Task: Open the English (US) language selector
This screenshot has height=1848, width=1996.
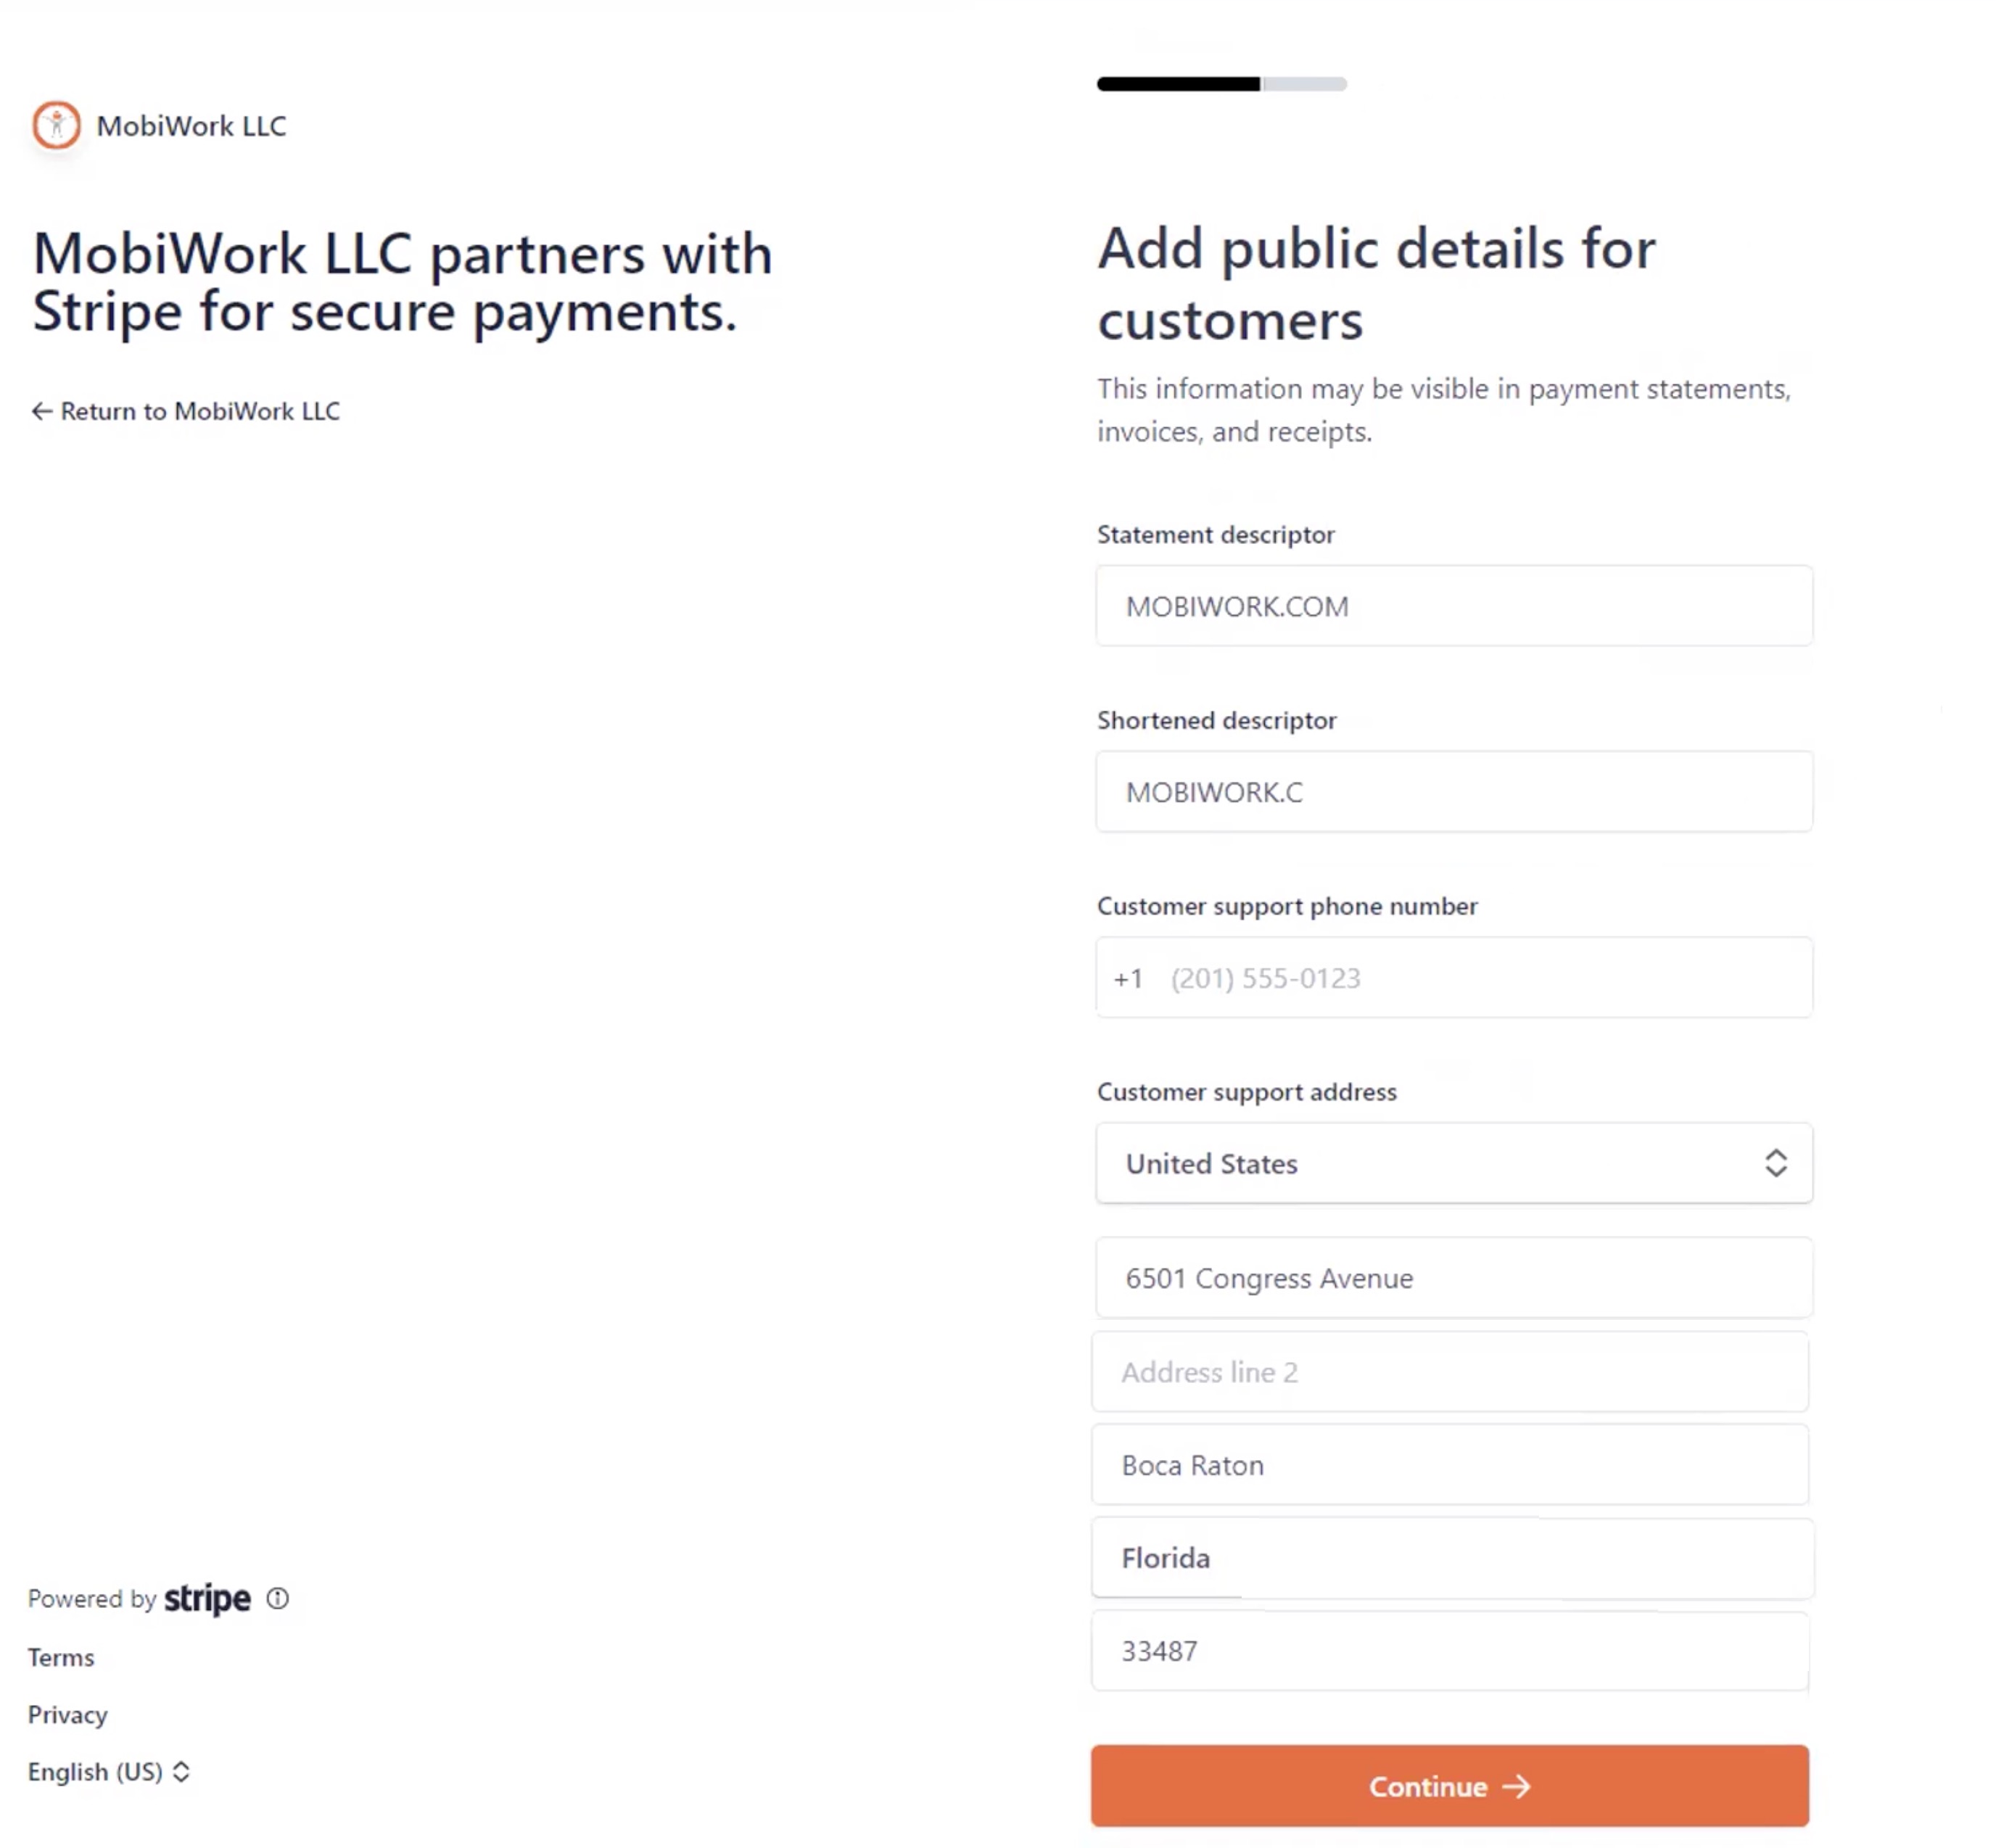Action: coord(108,1772)
